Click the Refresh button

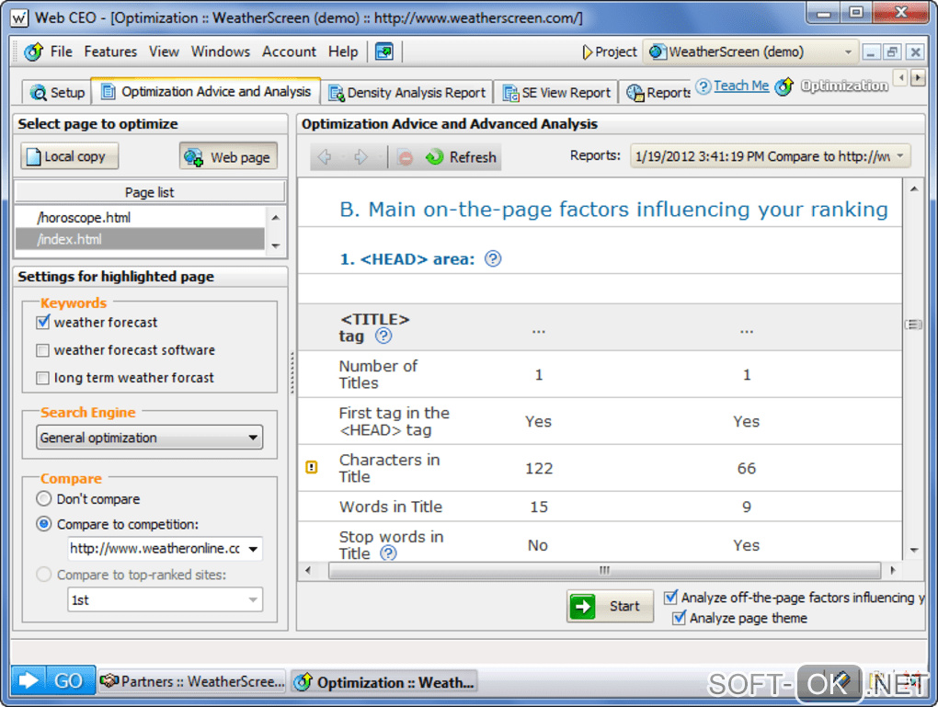tap(462, 157)
